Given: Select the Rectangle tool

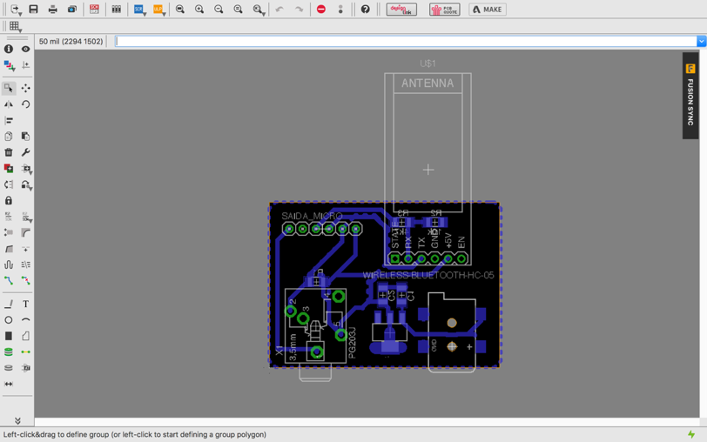Looking at the screenshot, I should (9, 336).
